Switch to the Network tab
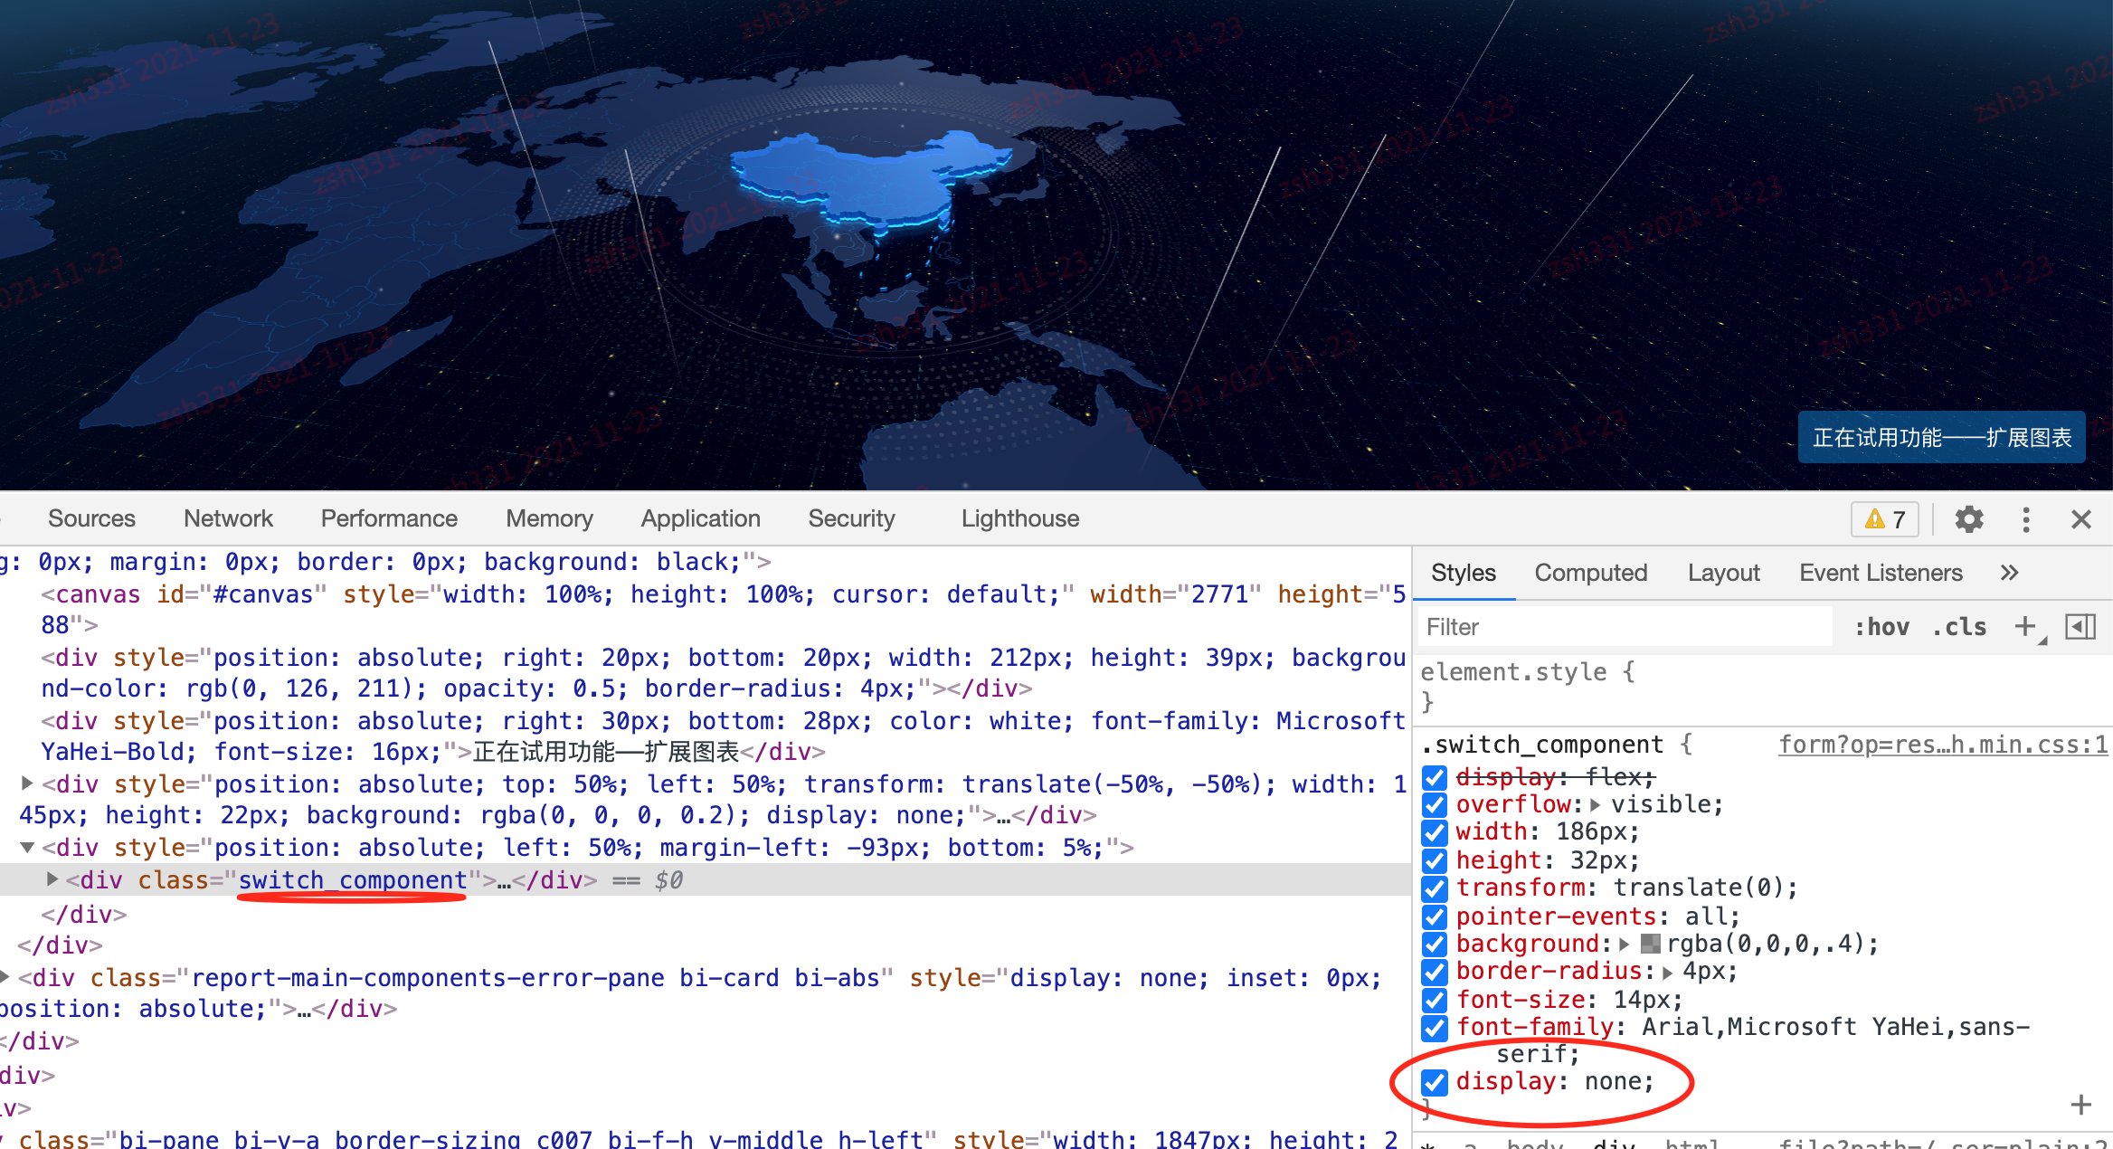This screenshot has height=1149, width=2113. tap(228, 518)
